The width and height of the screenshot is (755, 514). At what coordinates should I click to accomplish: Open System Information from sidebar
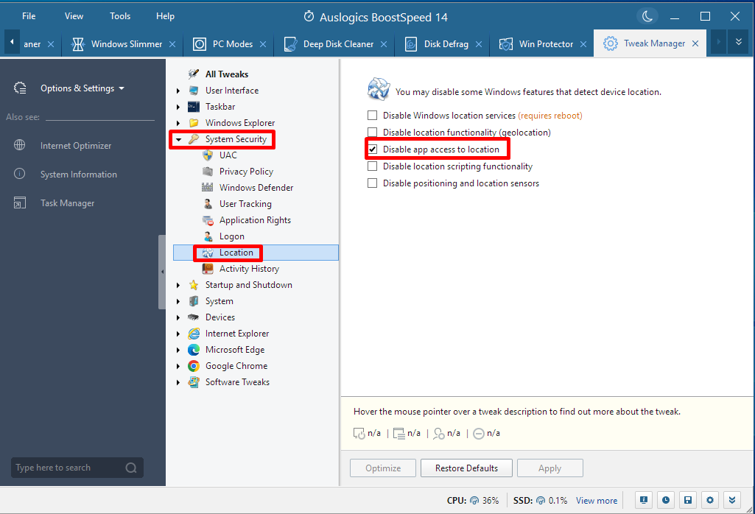[x=79, y=175]
